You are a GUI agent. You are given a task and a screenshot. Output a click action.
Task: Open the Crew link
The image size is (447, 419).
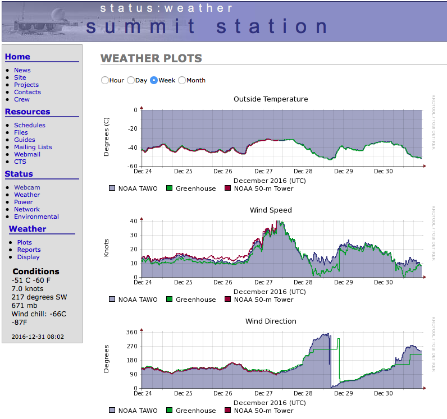(x=22, y=99)
